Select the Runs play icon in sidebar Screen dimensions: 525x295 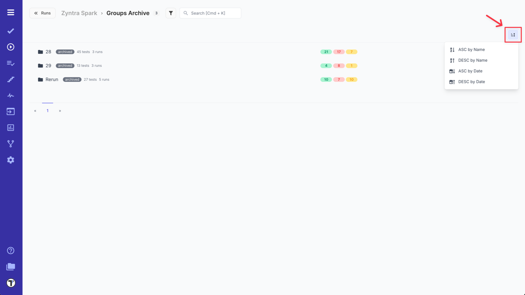(x=10, y=47)
